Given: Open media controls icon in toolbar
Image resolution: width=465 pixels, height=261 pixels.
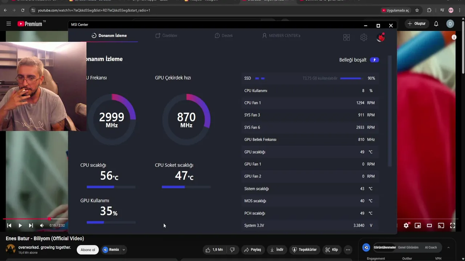Looking at the screenshot, I should pyautogui.click(x=442, y=11).
